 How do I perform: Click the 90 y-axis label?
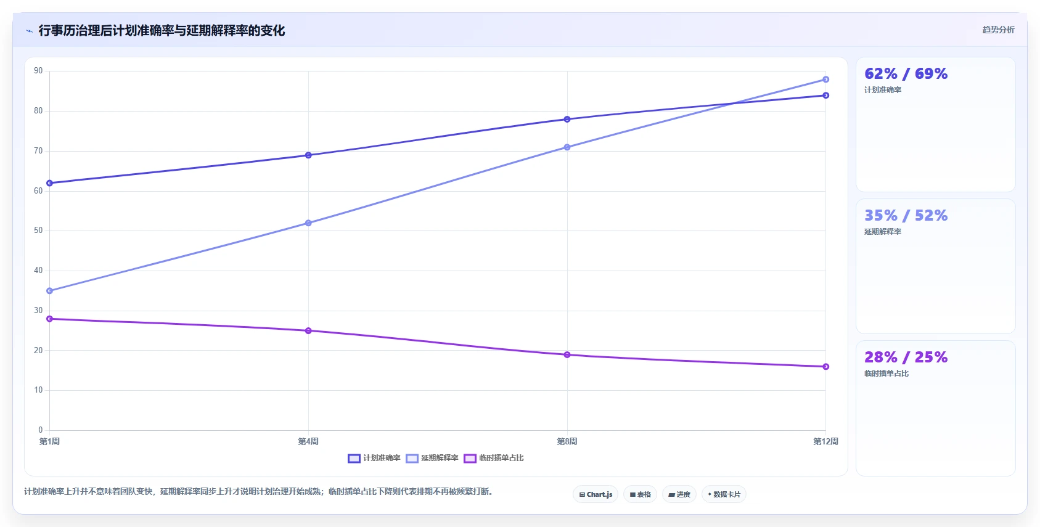coord(38,71)
